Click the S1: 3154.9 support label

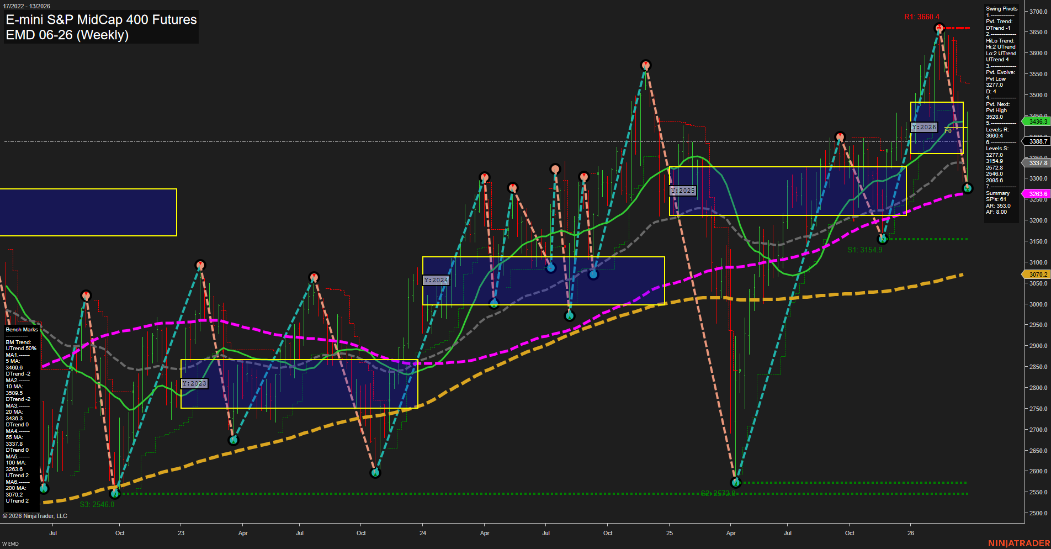866,249
